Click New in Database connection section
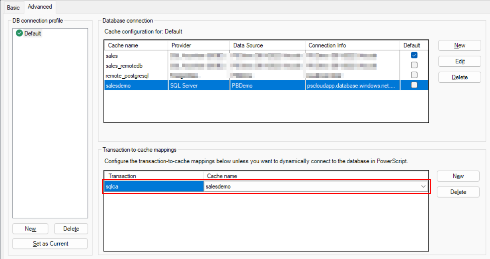The width and height of the screenshot is (490, 259). pos(460,46)
